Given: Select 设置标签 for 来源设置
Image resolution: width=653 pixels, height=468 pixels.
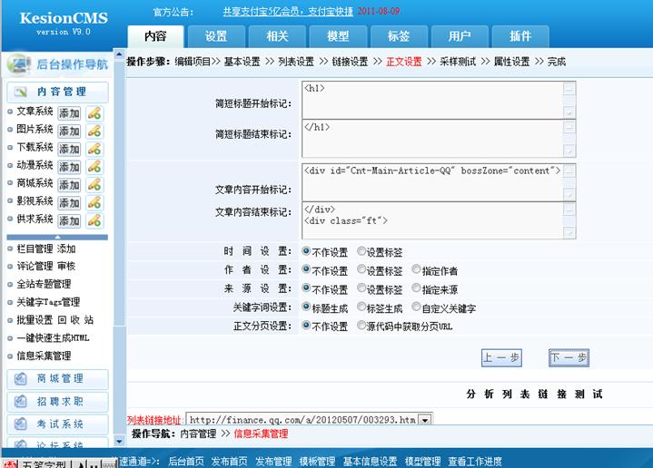Looking at the screenshot, I should [x=361, y=288].
